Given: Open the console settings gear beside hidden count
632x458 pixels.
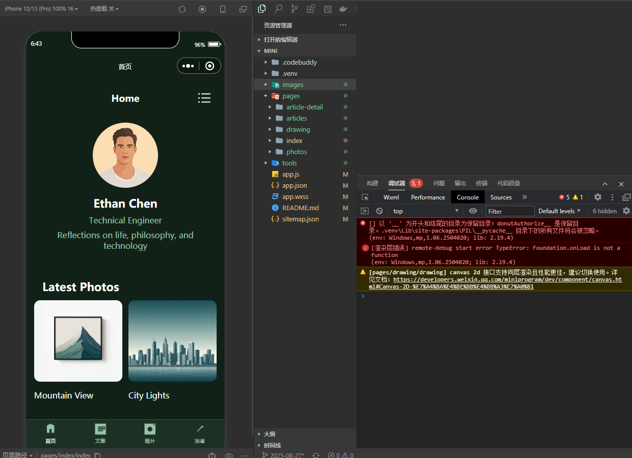Looking at the screenshot, I should (626, 211).
